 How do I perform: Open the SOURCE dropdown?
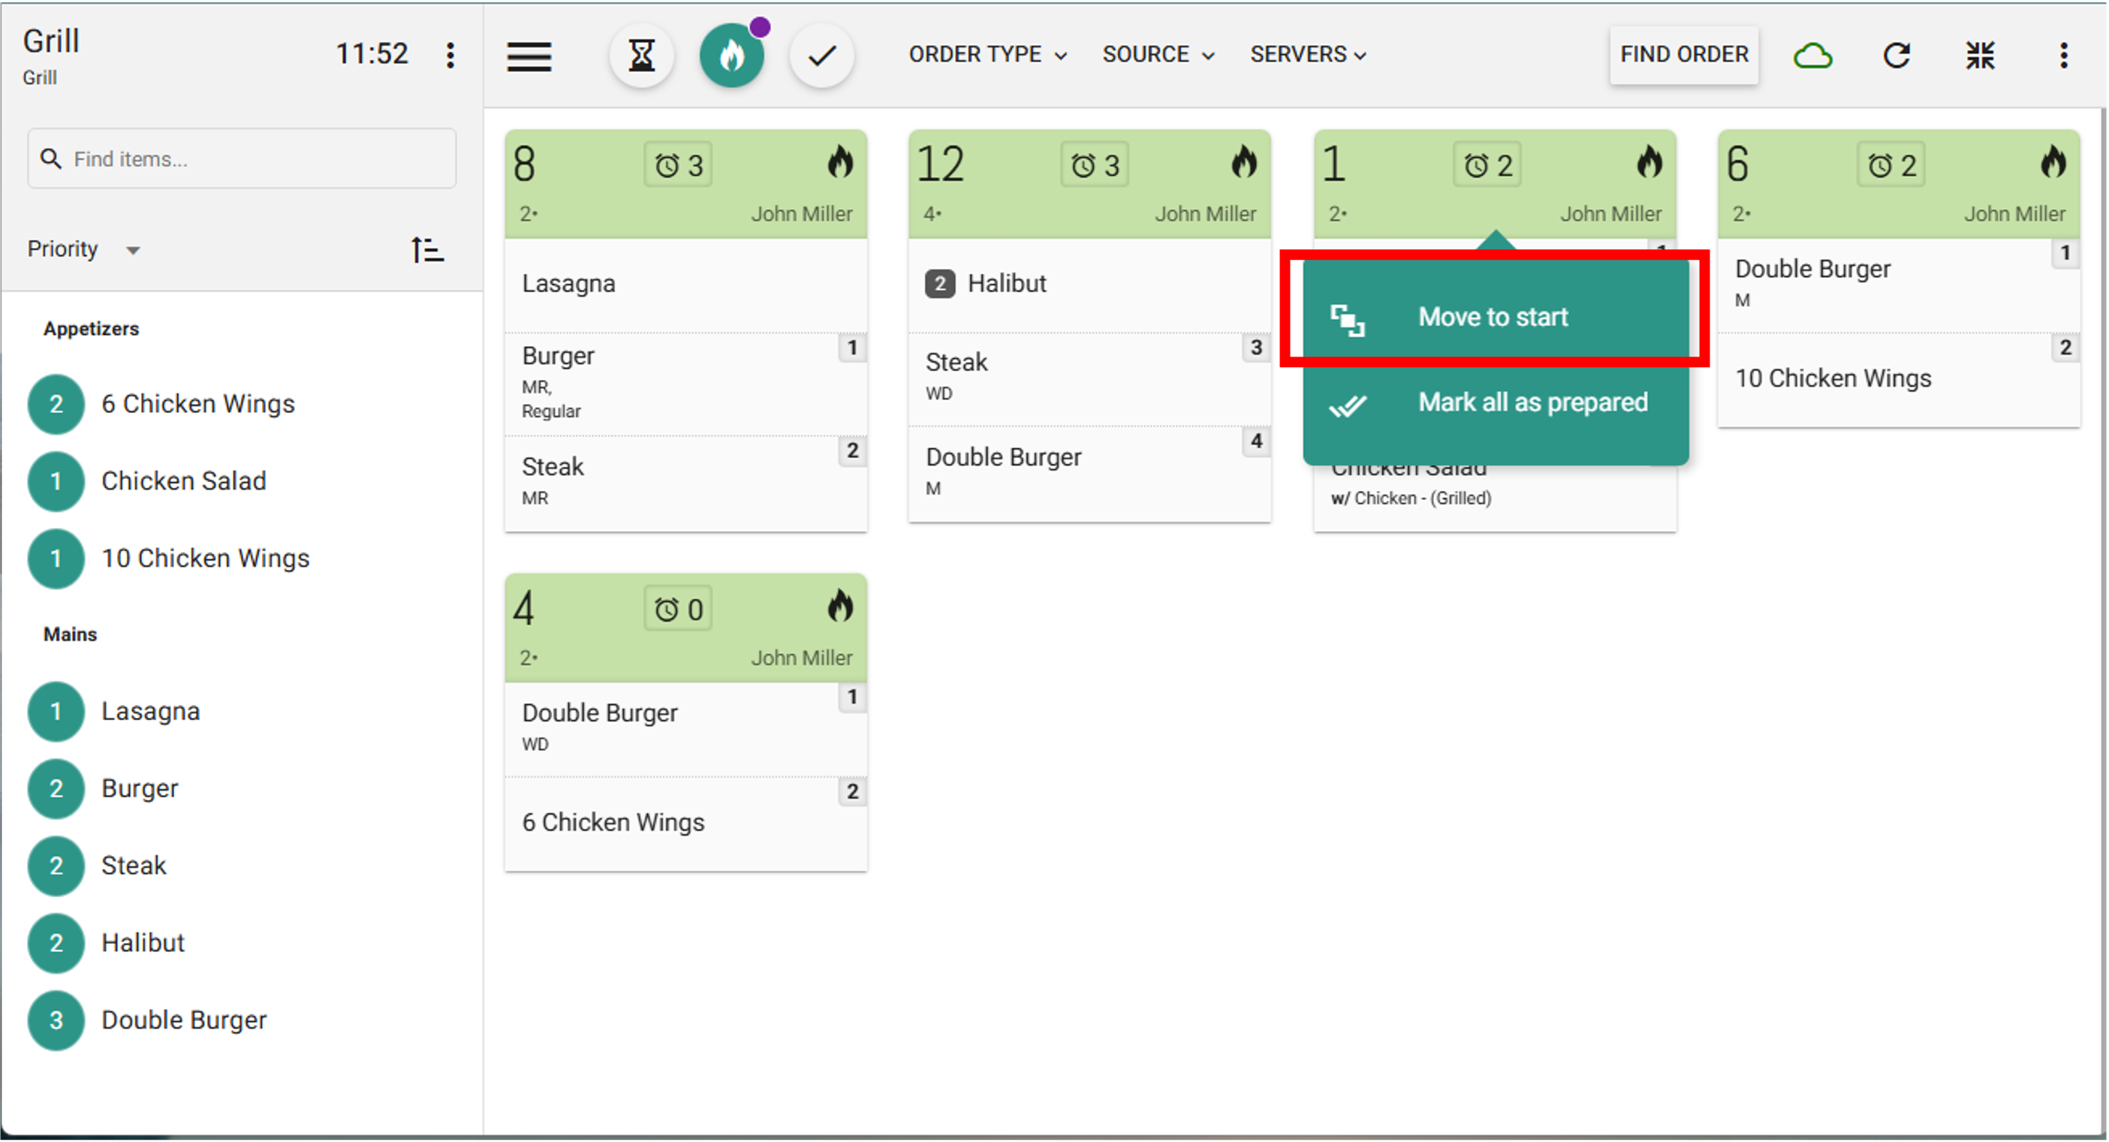tap(1158, 55)
